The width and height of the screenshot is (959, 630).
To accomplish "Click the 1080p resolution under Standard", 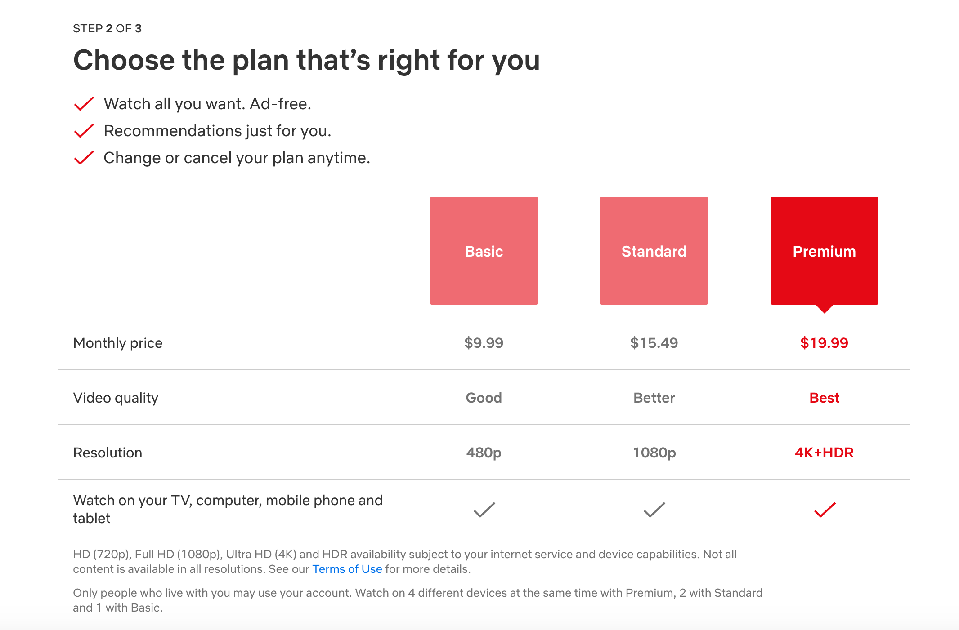I will coord(654,453).
